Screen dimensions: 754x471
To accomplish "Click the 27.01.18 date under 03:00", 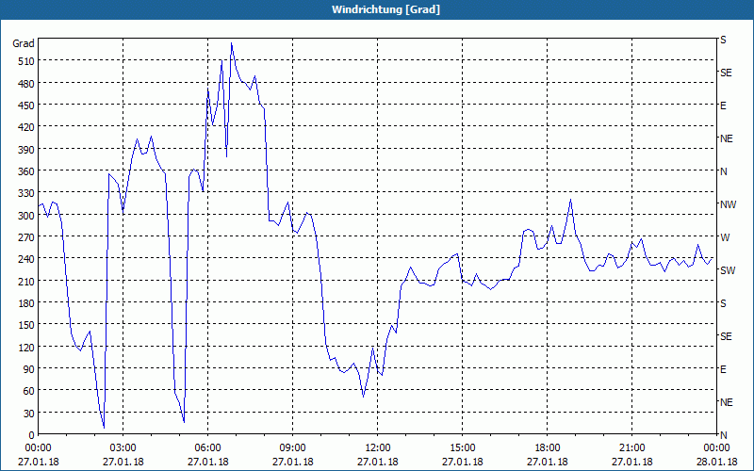I will click(123, 462).
